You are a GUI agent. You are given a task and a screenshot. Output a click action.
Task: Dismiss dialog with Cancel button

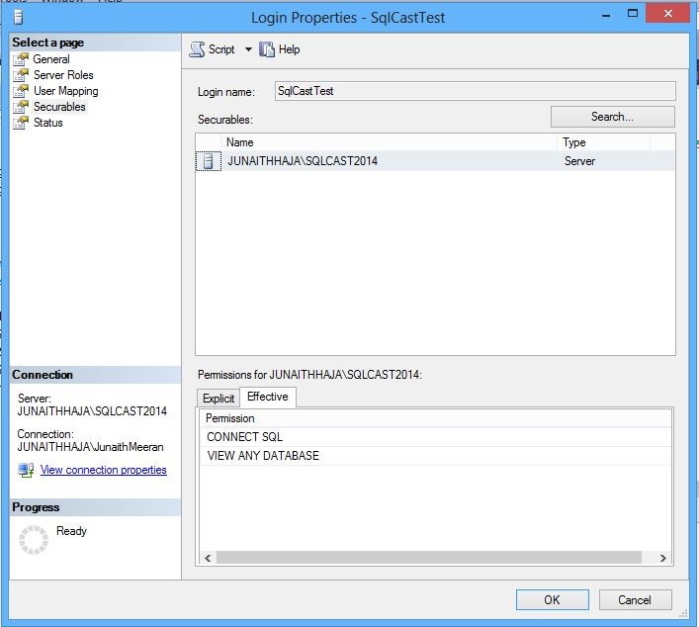tap(635, 599)
